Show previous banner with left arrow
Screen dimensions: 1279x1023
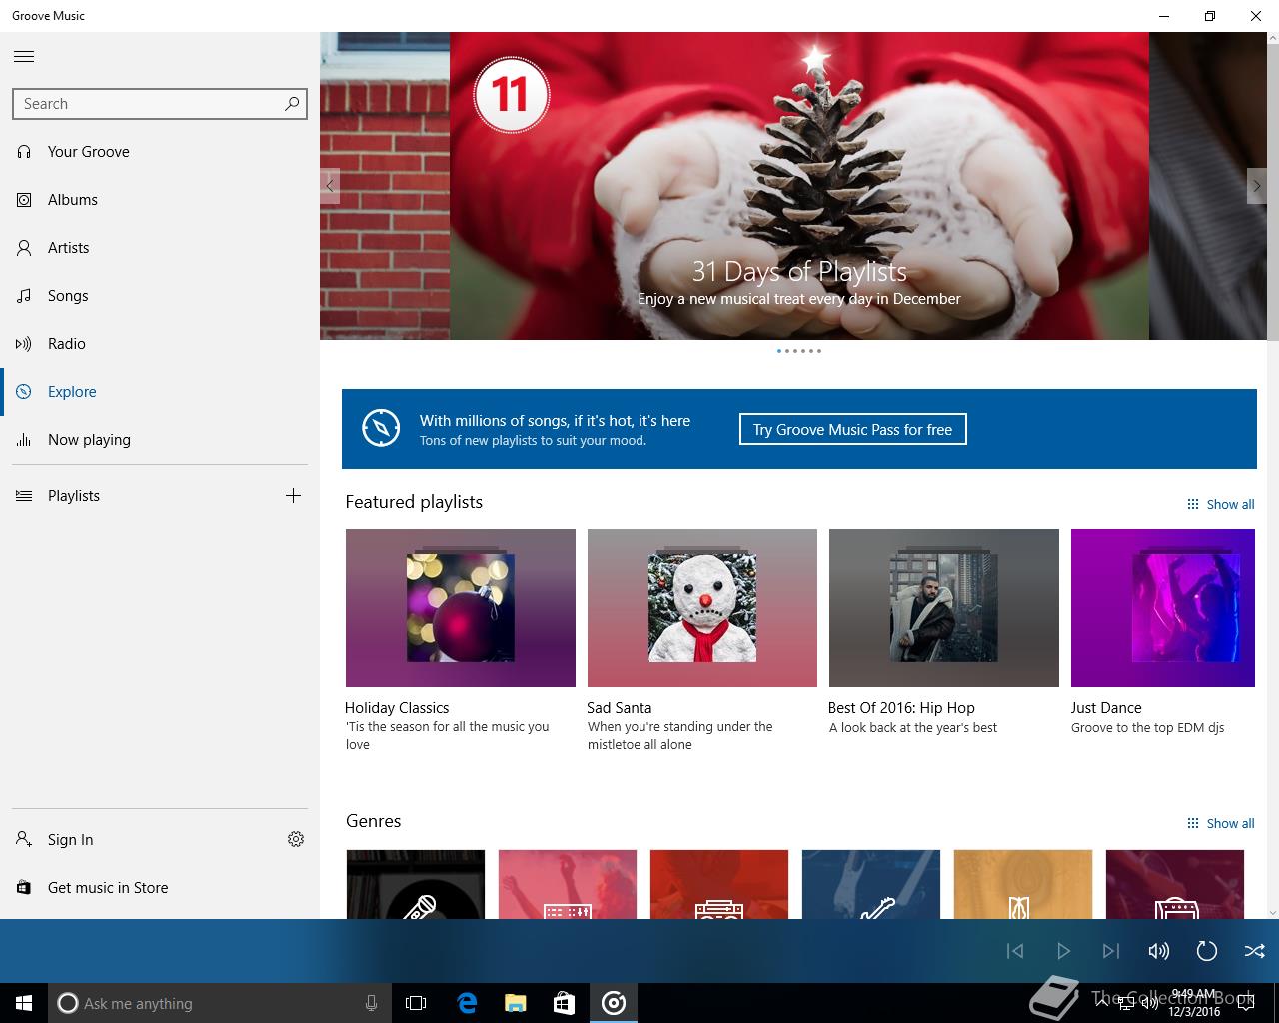330,186
